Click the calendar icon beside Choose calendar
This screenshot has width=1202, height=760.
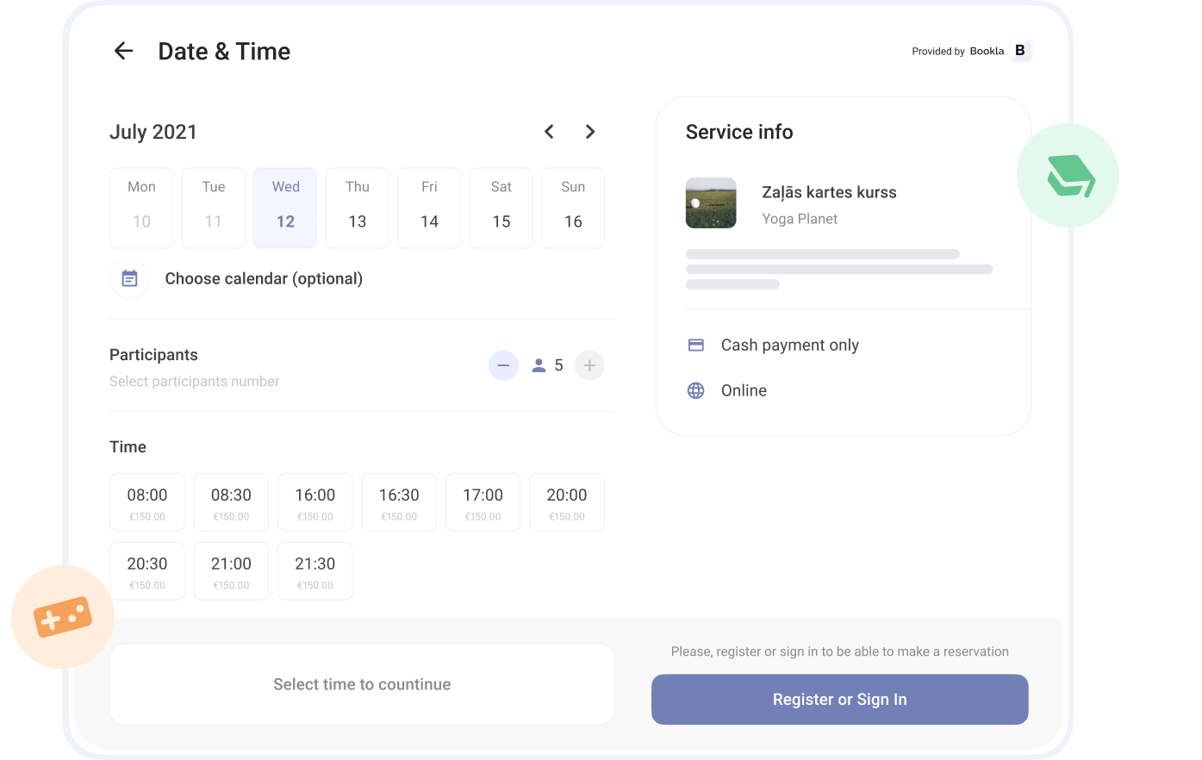[130, 278]
